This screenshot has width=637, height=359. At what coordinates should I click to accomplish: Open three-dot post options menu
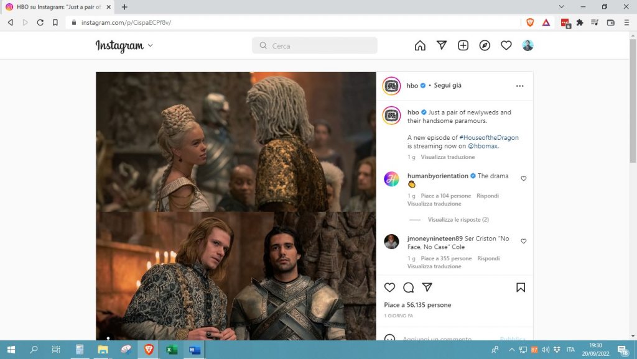pos(520,86)
